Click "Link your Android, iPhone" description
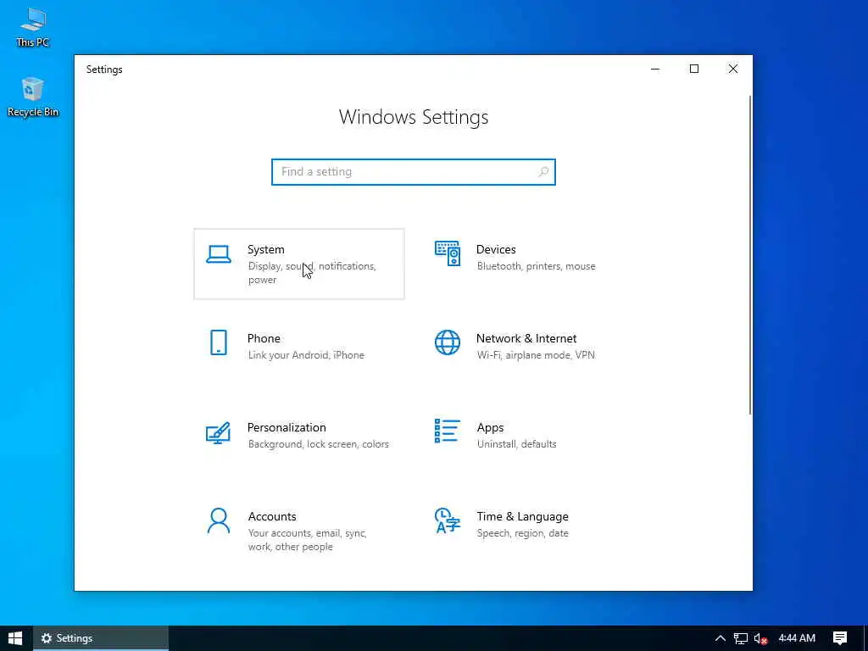This screenshot has width=868, height=651. [306, 355]
